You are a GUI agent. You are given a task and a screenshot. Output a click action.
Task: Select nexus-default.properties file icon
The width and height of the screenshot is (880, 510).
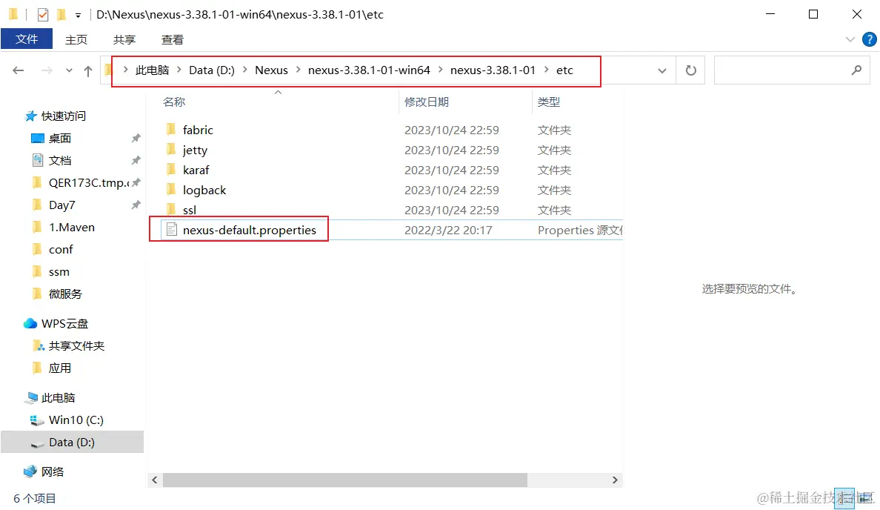point(172,230)
